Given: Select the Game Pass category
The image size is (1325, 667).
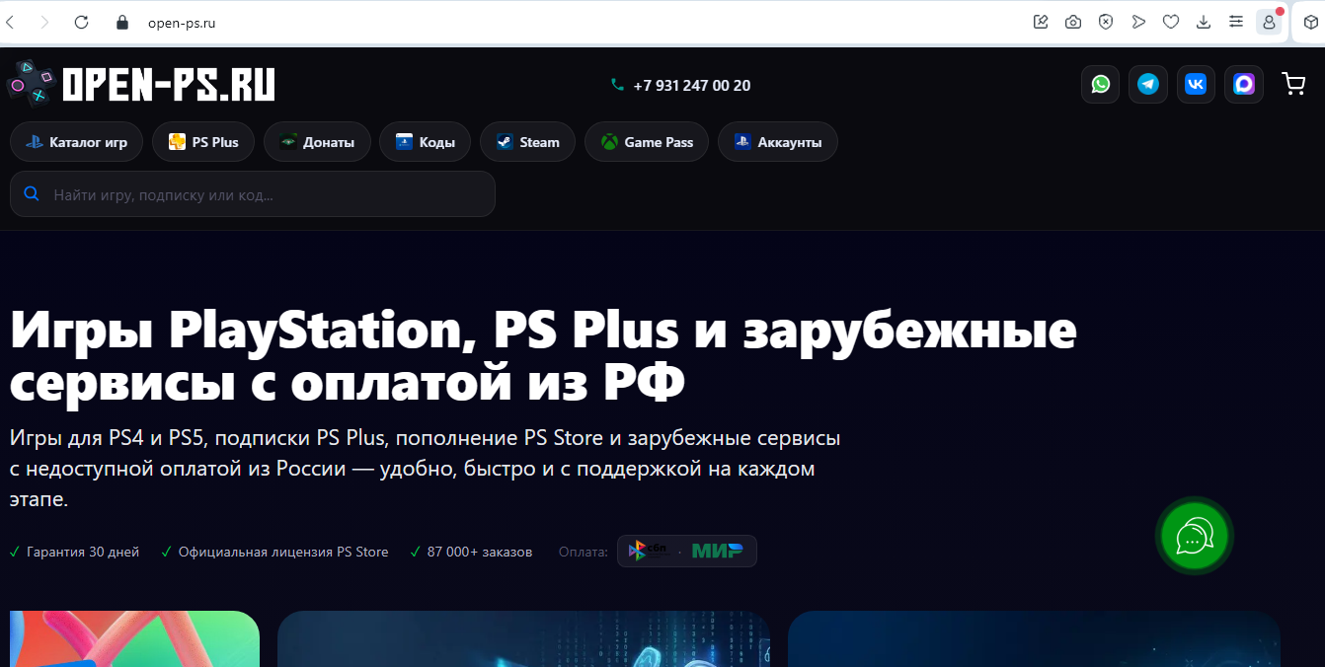Looking at the screenshot, I should [647, 142].
